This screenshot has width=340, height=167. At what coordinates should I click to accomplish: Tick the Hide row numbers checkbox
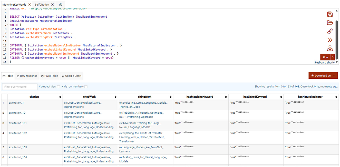[x=86, y=87]
